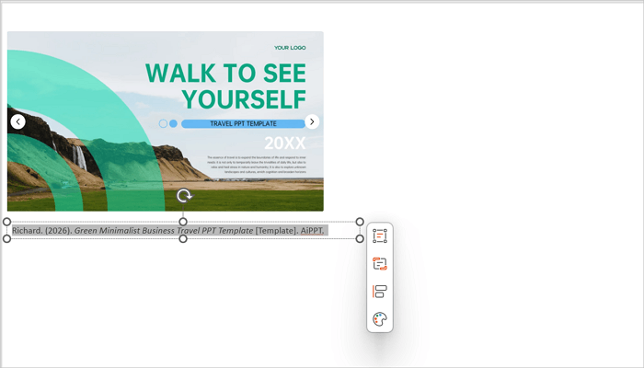The height and width of the screenshot is (368, 644).
Task: Click the 'YOURSELF' heading line
Action: (244, 99)
